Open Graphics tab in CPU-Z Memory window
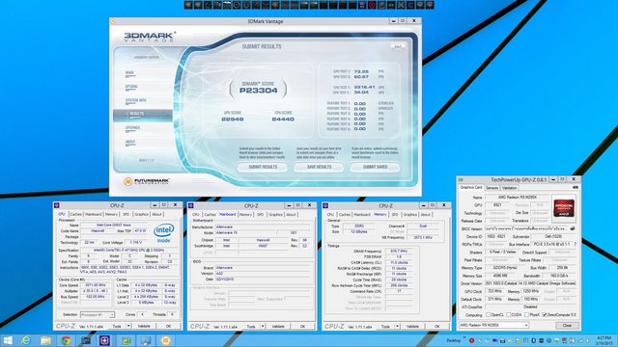The image size is (618, 347). pyautogui.click(x=409, y=215)
